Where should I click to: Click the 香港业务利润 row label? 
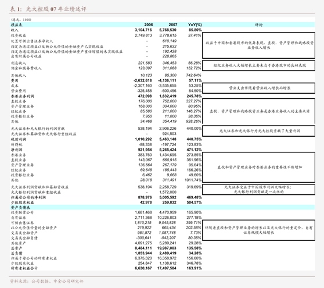click(x=22, y=96)
